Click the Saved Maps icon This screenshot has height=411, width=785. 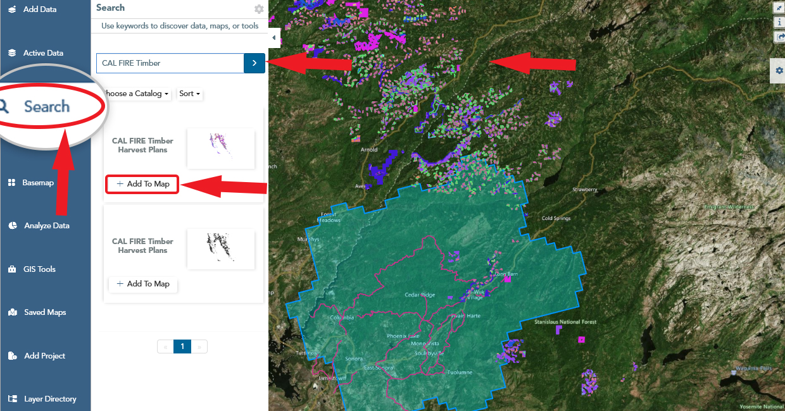tap(12, 312)
